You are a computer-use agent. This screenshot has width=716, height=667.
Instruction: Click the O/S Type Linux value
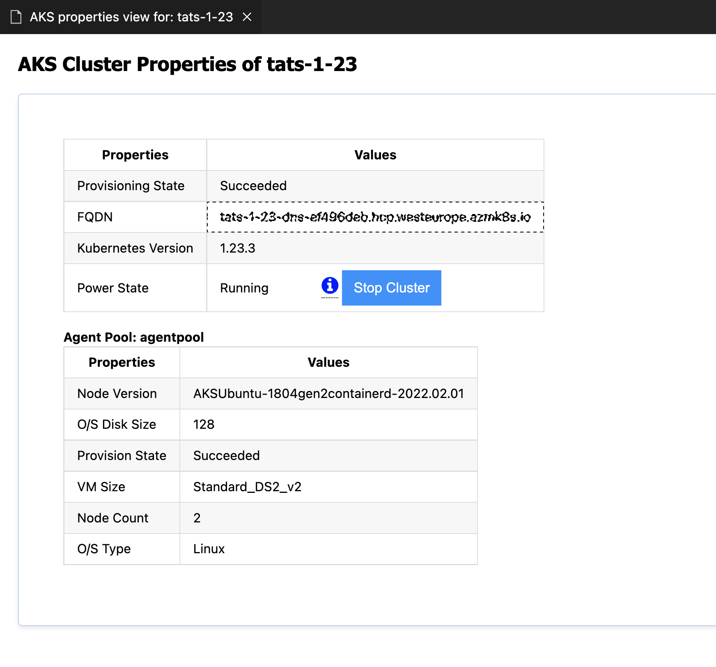209,549
